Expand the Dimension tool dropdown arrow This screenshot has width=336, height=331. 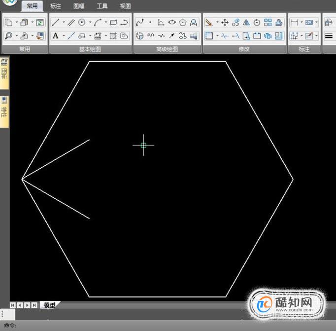302,22
